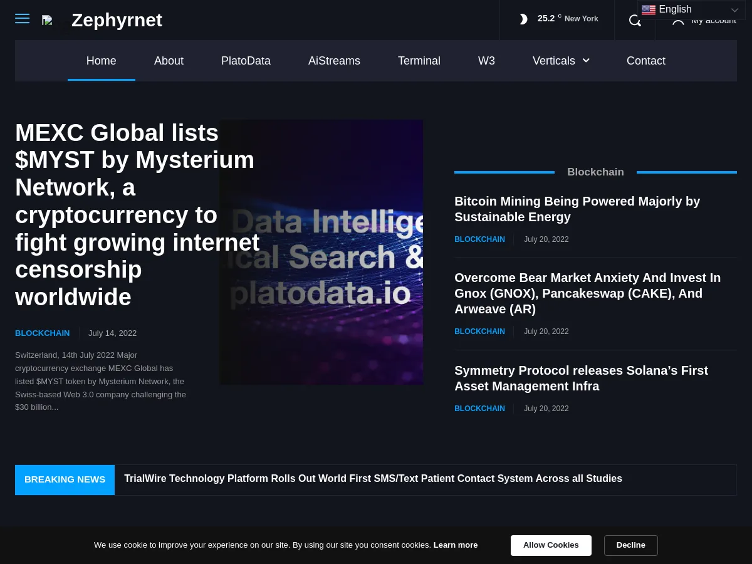752x564 pixels.
Task: Expand the Verticals menu chevron
Action: click(x=585, y=60)
